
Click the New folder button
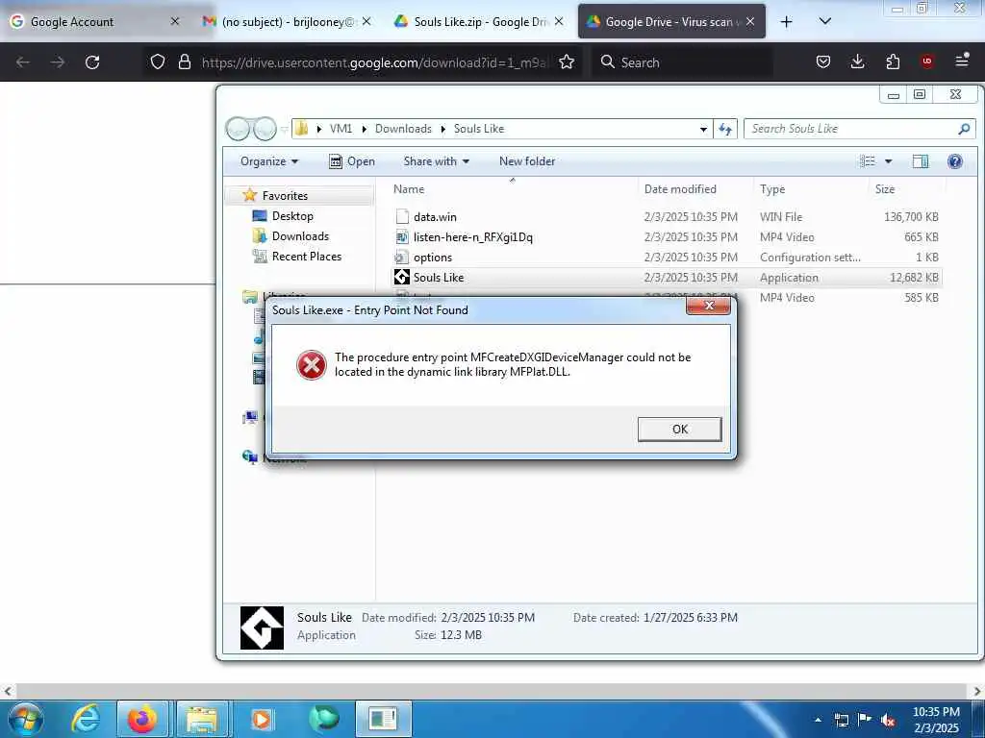pos(527,161)
